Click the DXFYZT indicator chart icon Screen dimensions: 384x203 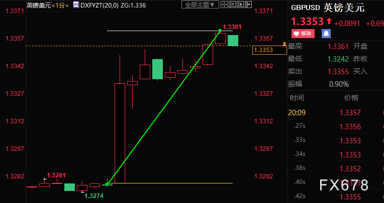click(76, 5)
